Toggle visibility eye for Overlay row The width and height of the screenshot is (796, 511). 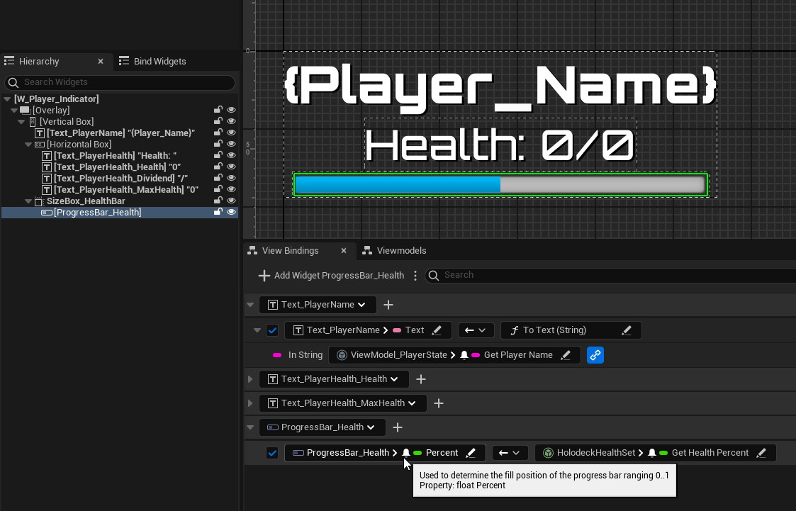point(232,110)
